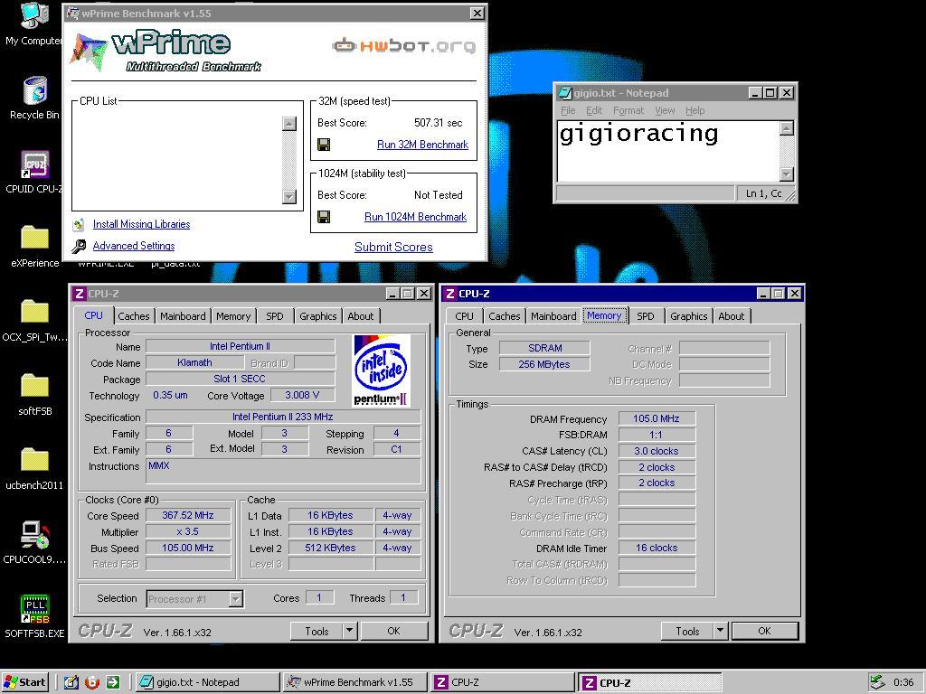Image resolution: width=926 pixels, height=694 pixels.
Task: Open the Format menu in Notepad
Action: tap(628, 110)
